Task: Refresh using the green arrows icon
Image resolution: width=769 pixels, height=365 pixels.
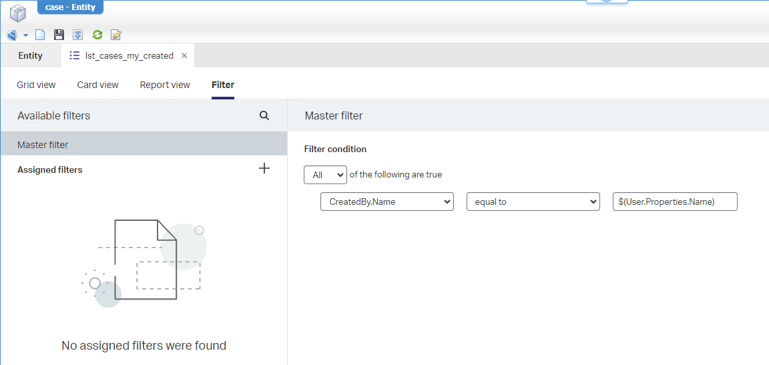Action: [97, 35]
